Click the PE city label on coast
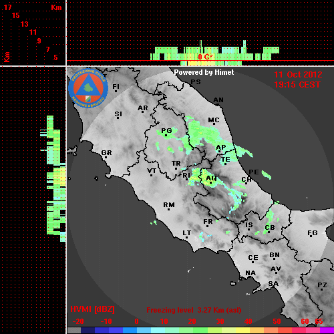 point(254,172)
